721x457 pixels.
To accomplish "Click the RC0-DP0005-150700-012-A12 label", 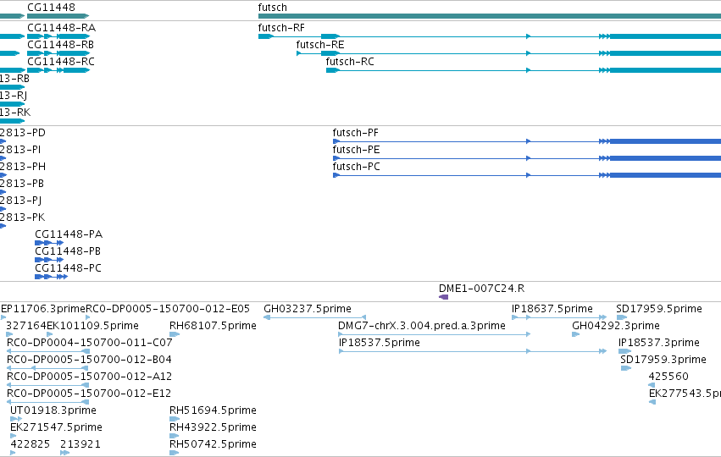I will pos(89,377).
